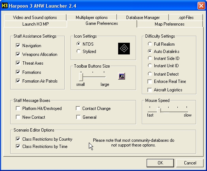Select the Game Preferences tab
The height and width of the screenshot is (171, 207).
(102, 23)
